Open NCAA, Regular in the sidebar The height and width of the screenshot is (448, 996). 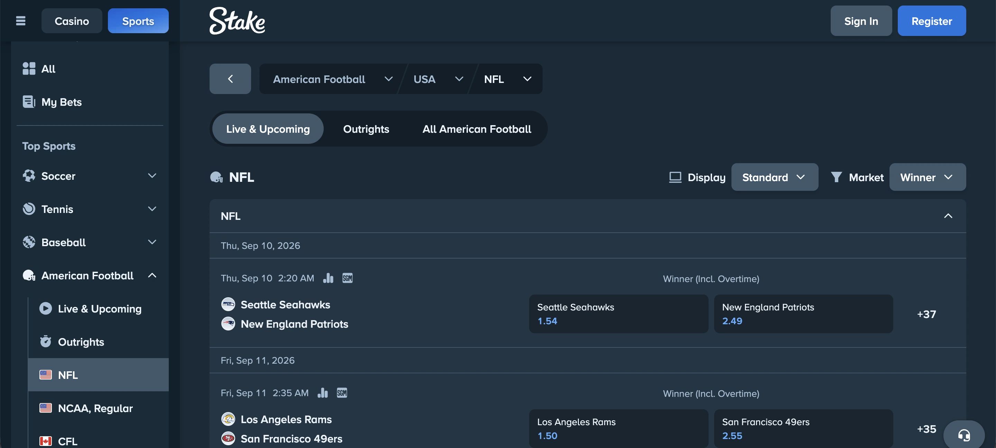coord(98,408)
